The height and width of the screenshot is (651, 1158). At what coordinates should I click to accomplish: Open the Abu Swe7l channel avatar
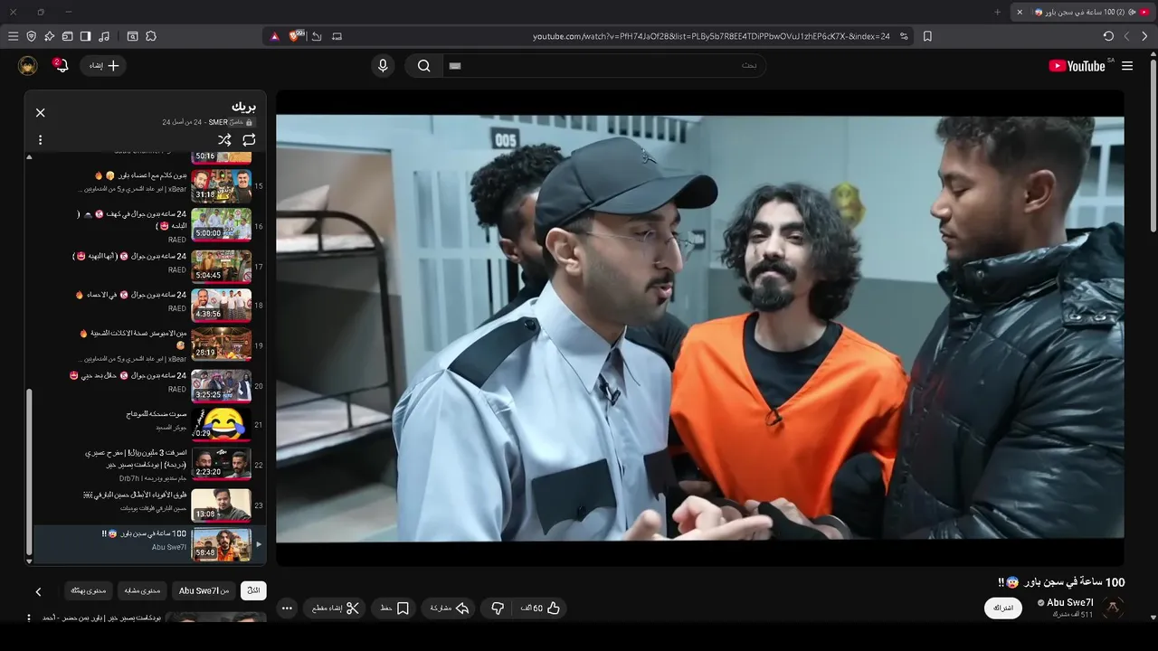click(1113, 608)
